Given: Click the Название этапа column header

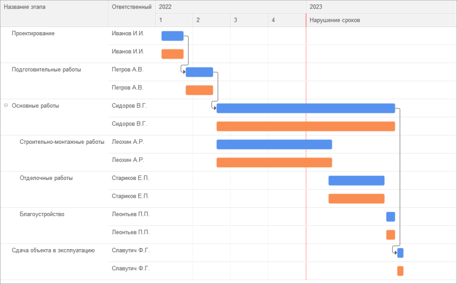Looking at the screenshot, I should click(25, 7).
